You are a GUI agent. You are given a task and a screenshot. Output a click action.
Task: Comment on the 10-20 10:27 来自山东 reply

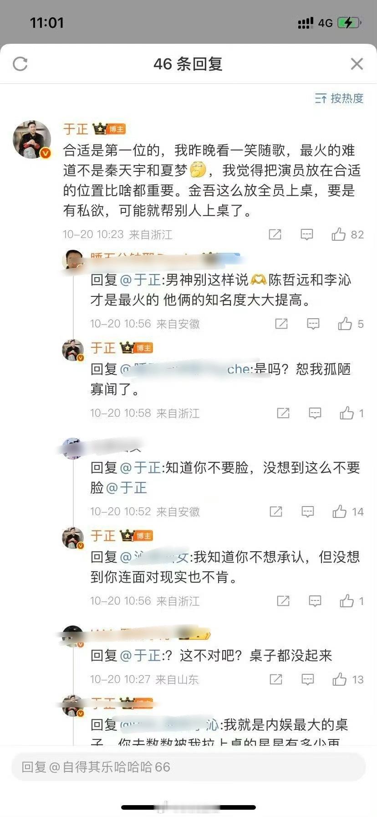(x=308, y=679)
